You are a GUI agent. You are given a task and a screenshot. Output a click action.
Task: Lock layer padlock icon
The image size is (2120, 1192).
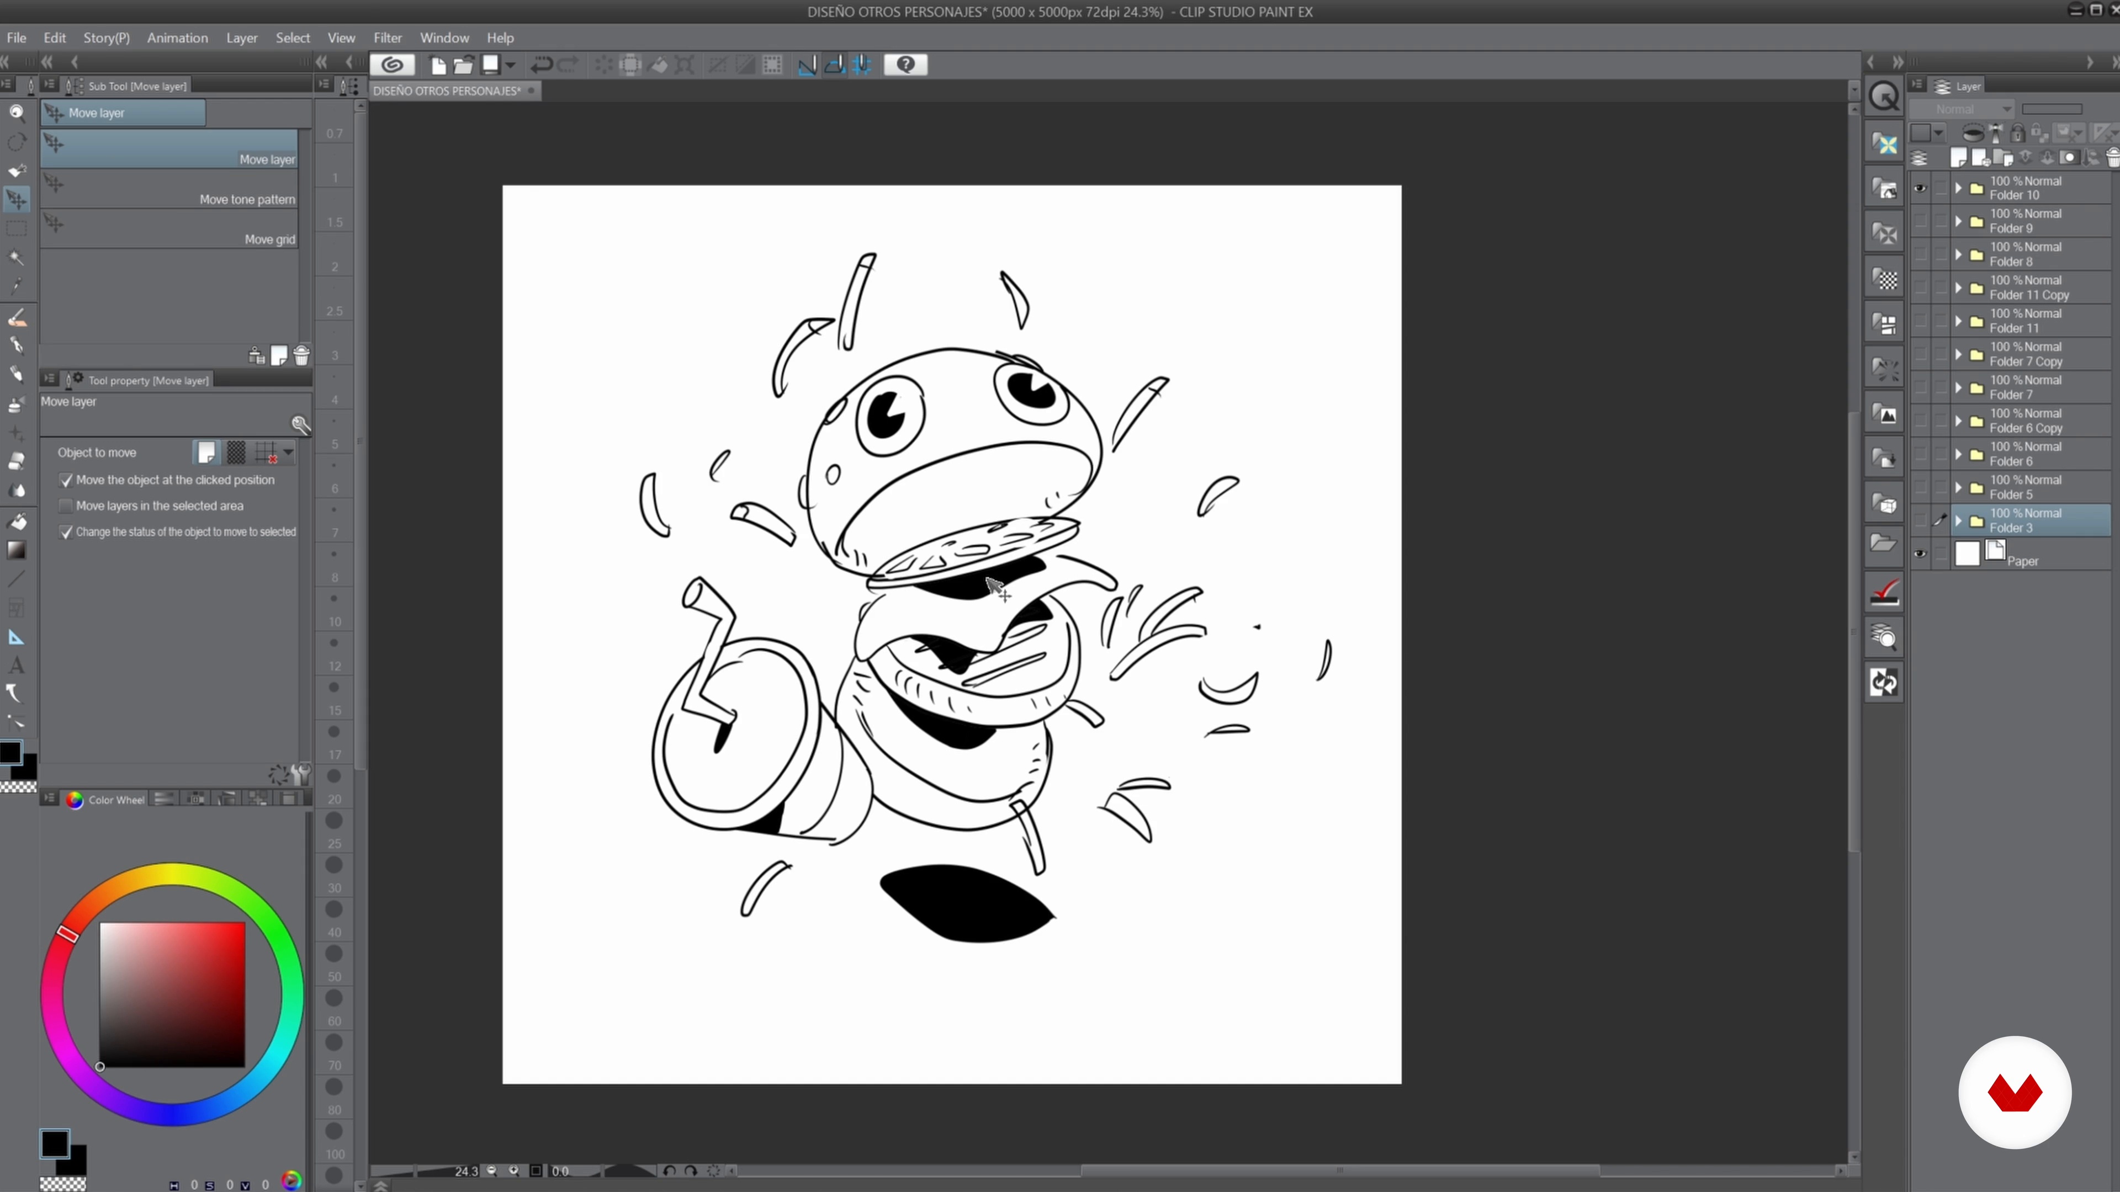click(x=2017, y=132)
